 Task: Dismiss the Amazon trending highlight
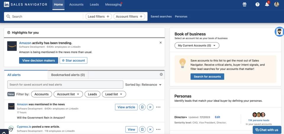click(x=160, y=43)
